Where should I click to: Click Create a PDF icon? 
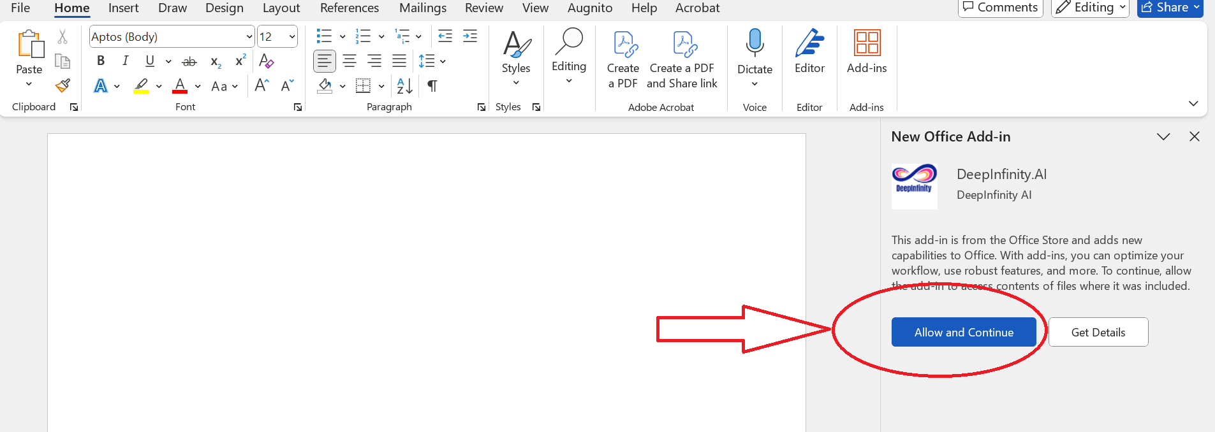(623, 45)
